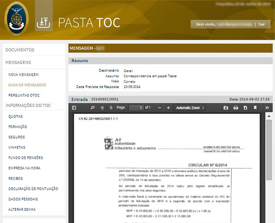Screen dimensions: 275x223
Task: Open the PDF viewer more tools chevrons
Action: 267,108
